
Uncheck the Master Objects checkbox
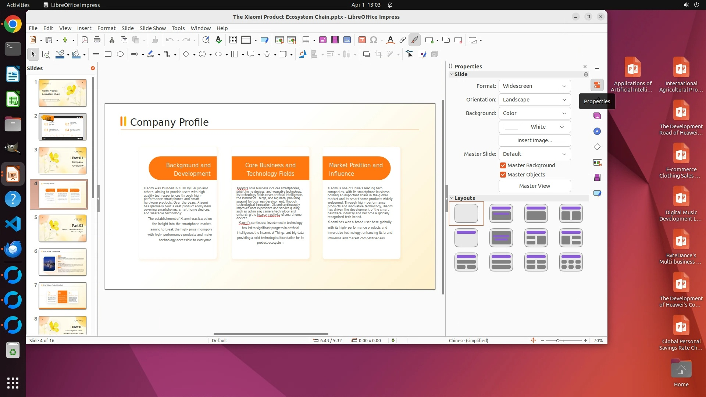[x=503, y=175]
